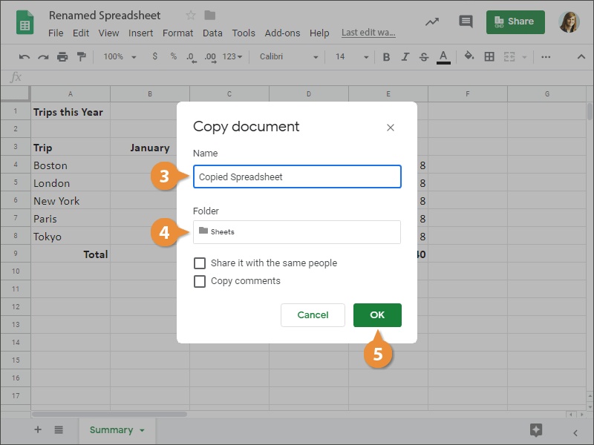Toggle bold formatting in toolbar
This screenshot has height=445, width=594.
[x=386, y=56]
